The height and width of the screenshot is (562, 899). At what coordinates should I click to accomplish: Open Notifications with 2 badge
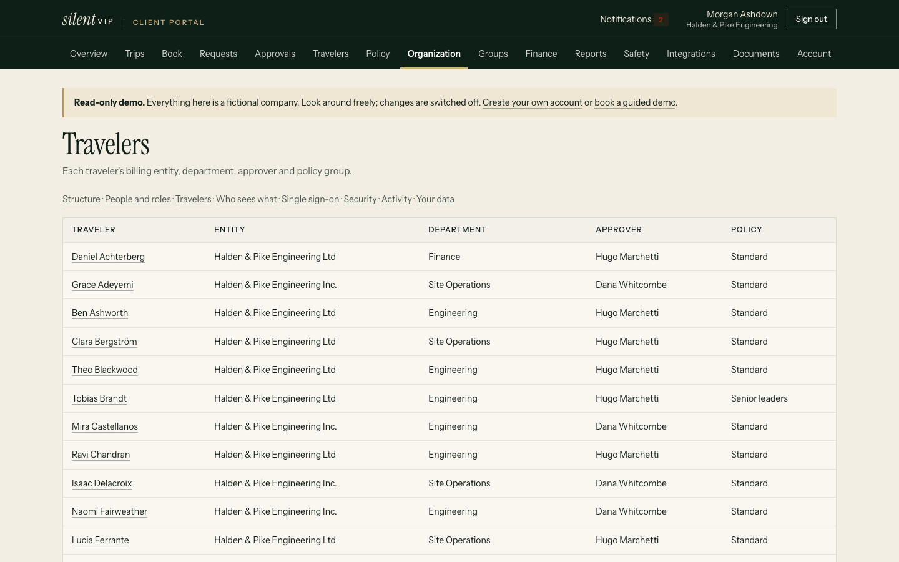[634, 19]
